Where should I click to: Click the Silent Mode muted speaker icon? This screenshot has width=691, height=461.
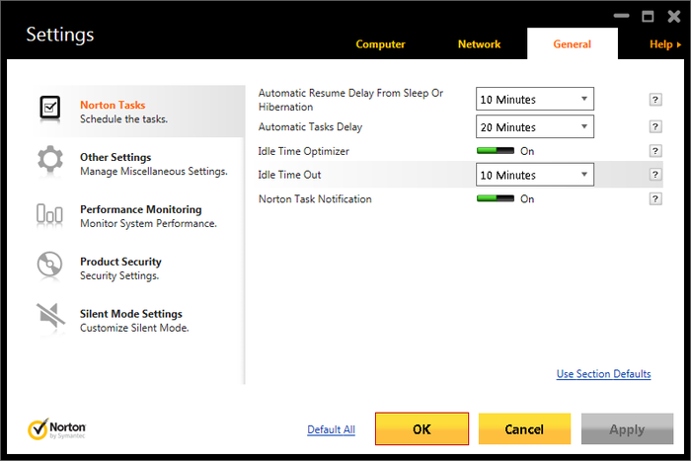coord(50,316)
